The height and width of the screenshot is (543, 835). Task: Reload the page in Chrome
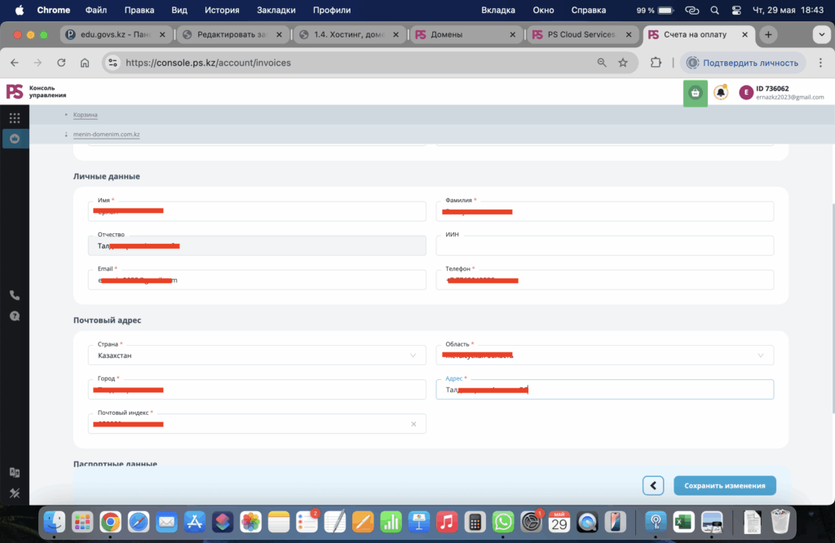click(61, 63)
